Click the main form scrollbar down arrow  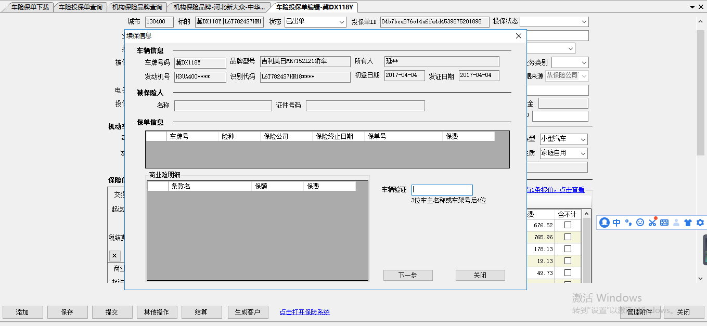pos(700,278)
